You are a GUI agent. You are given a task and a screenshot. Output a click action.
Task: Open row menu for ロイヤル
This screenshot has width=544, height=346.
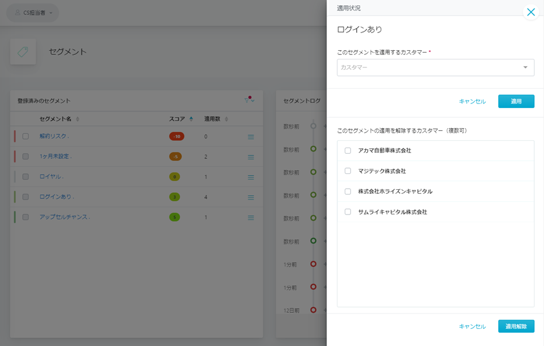251,177
